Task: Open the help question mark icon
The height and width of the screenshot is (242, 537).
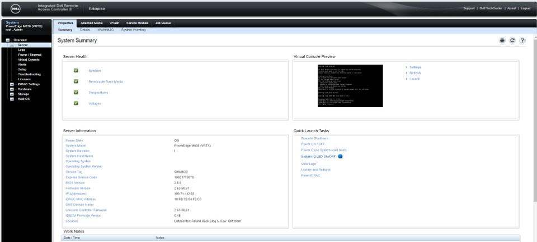Action: point(522,41)
